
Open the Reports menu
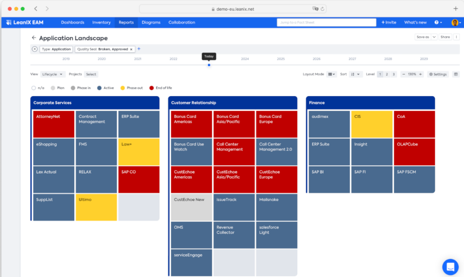point(126,23)
